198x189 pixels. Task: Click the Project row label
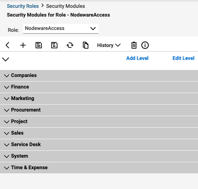19,121
